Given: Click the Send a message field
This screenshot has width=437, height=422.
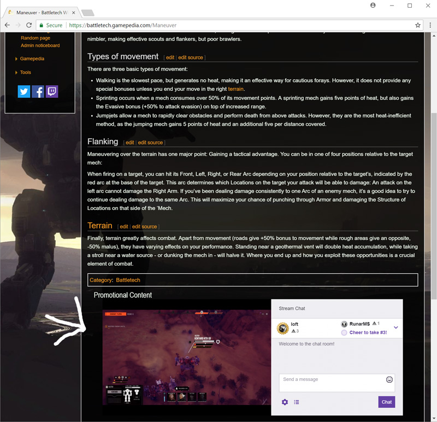Looking at the screenshot, I should coord(337,383).
